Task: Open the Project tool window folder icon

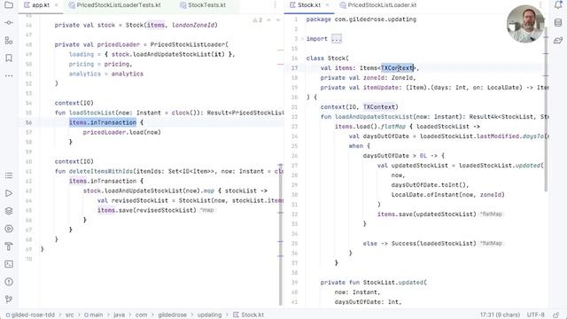Action: [9, 5]
